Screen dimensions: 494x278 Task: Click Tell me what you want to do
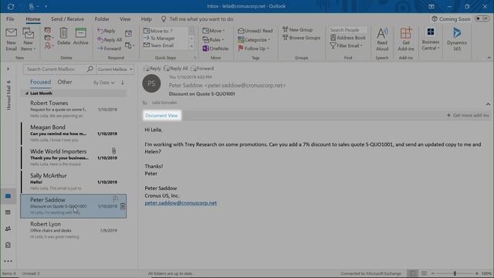pyautogui.click(x=201, y=19)
